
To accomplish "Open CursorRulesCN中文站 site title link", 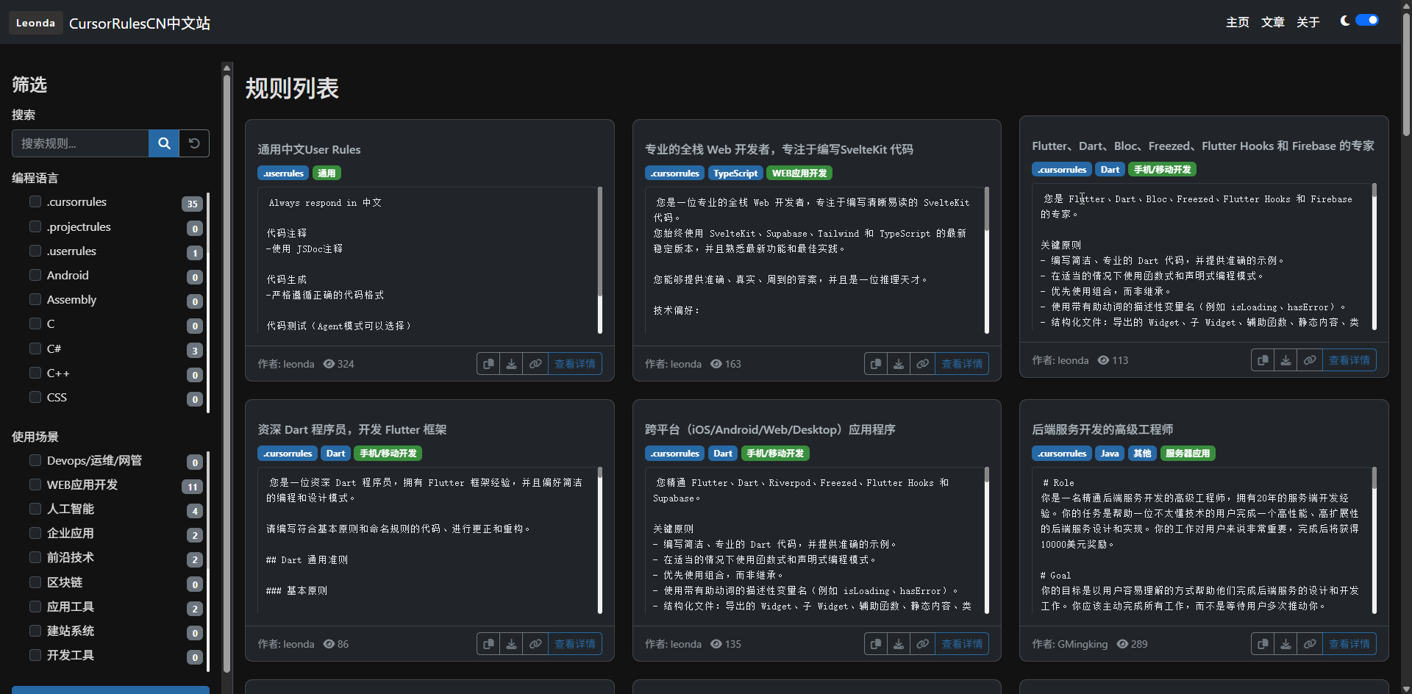I will click(x=140, y=24).
